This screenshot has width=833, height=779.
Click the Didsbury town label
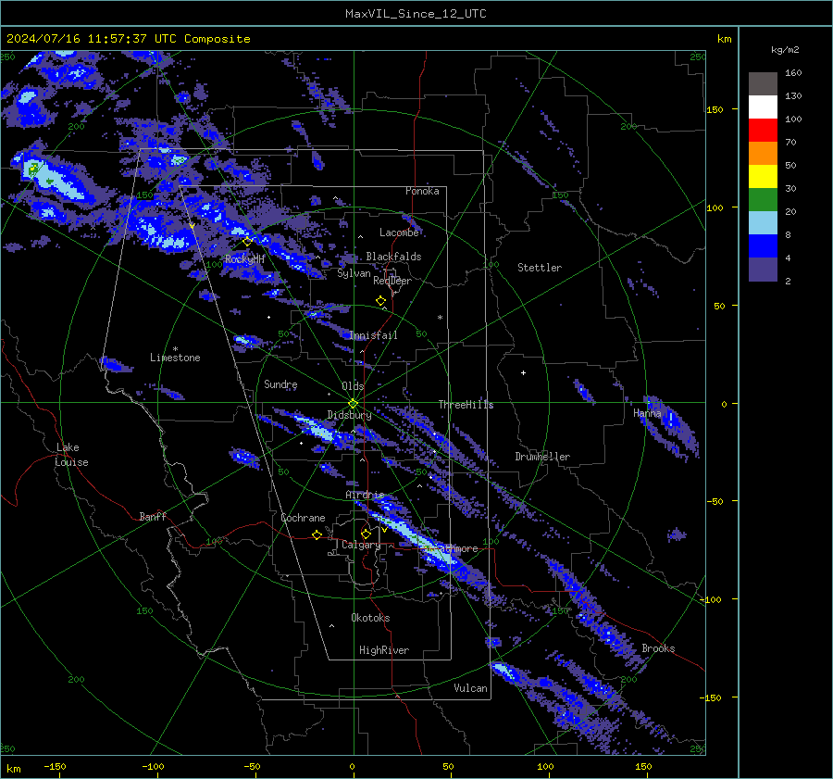point(349,415)
